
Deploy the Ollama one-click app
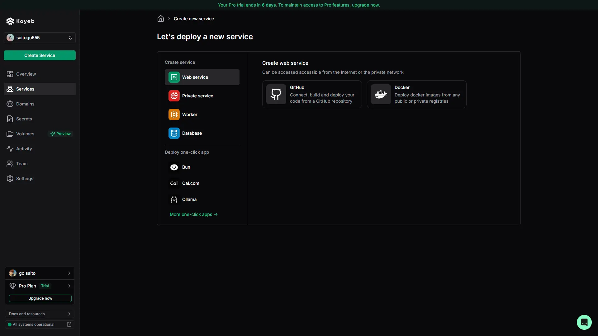pyautogui.click(x=202, y=199)
